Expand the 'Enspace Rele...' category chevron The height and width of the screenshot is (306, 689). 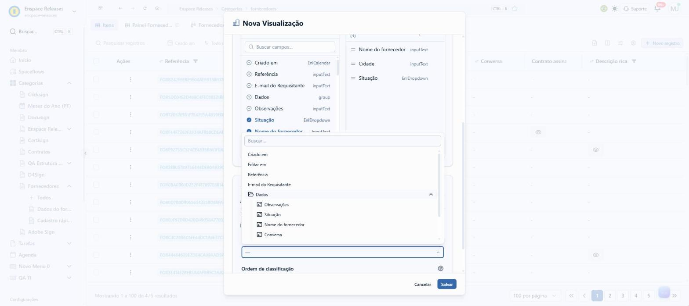click(69, 129)
